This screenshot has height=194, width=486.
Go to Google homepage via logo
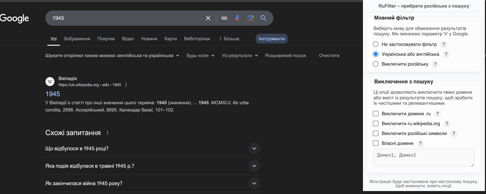14,18
